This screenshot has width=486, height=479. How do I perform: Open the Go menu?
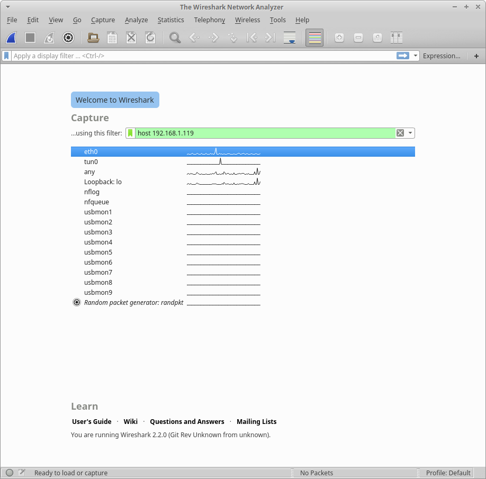(77, 20)
